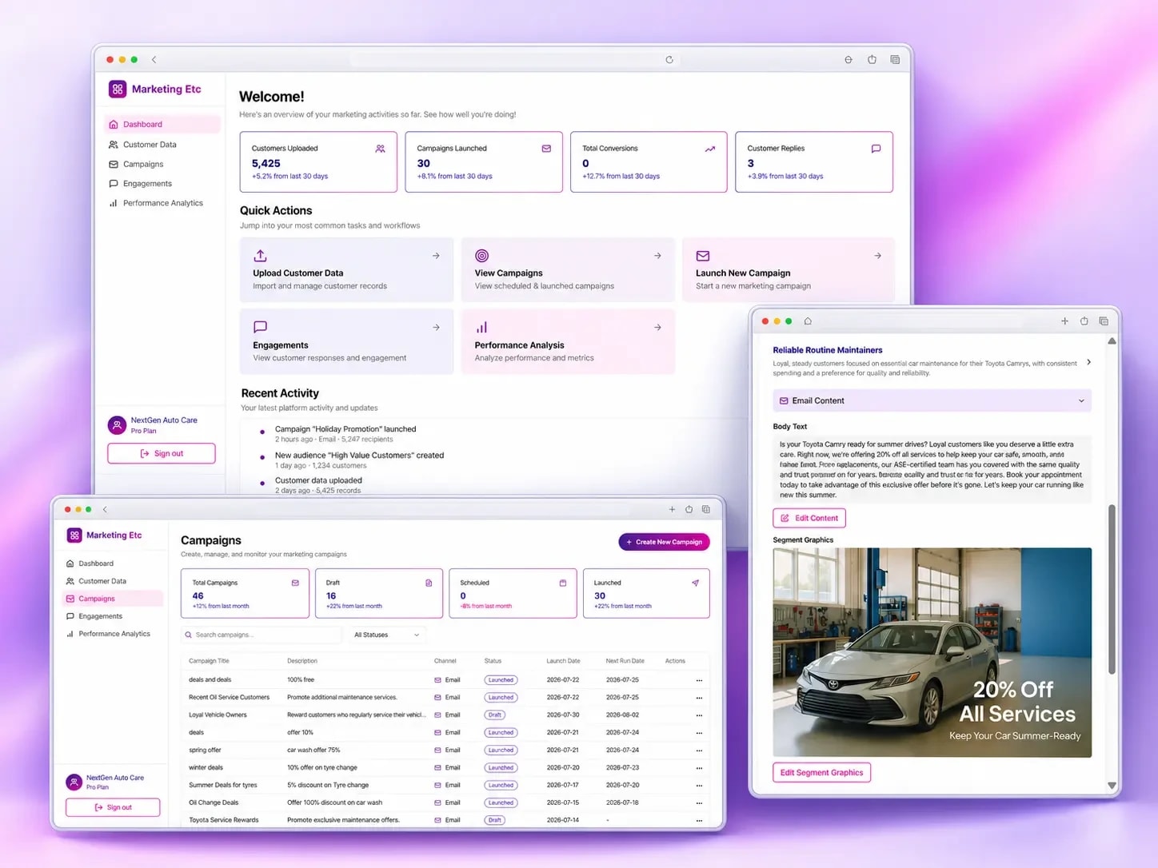This screenshot has width=1158, height=868.
Task: Click the View Campaigns target icon
Action: [x=481, y=256]
